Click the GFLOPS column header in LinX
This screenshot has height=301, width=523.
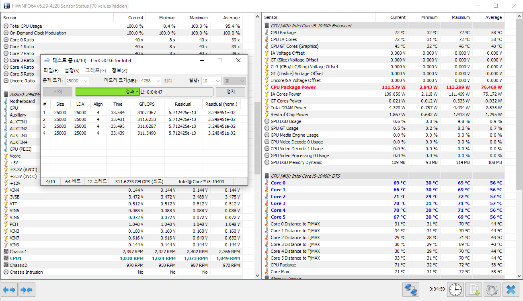(x=147, y=104)
